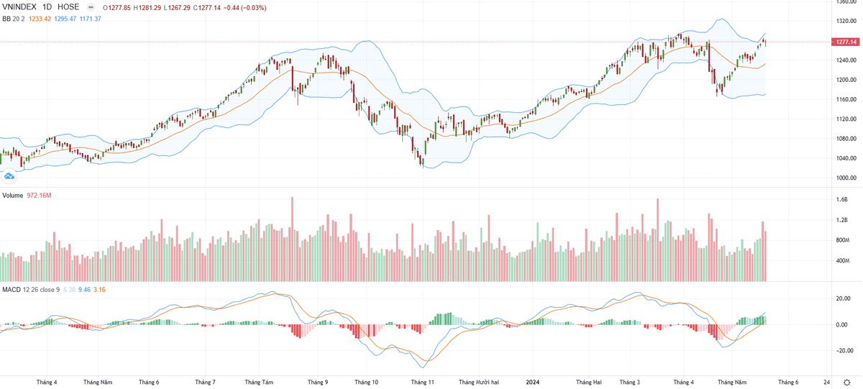This screenshot has width=863, height=389.
Task: Select the VNINDEX symbol title
Action: click(19, 7)
